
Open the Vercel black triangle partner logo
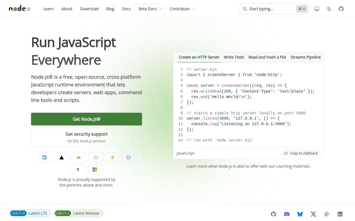pos(62,157)
